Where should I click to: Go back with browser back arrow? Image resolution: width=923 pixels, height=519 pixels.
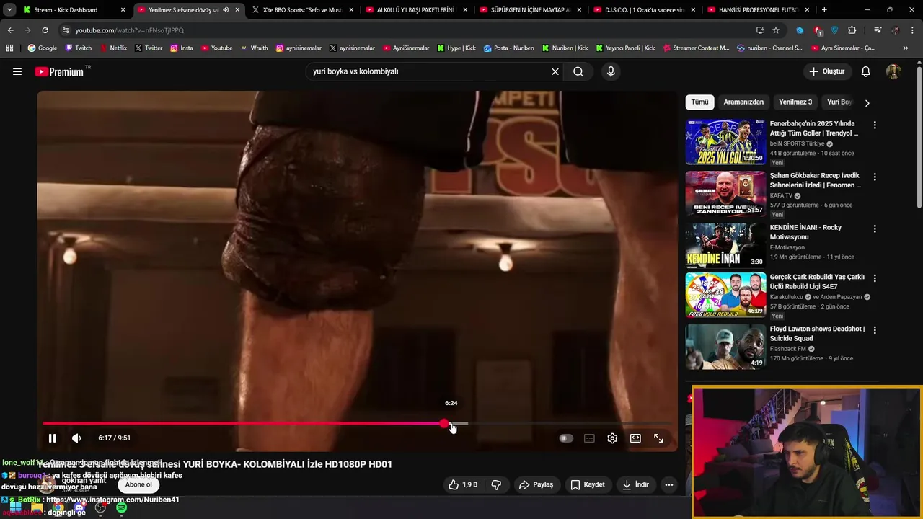click(10, 30)
